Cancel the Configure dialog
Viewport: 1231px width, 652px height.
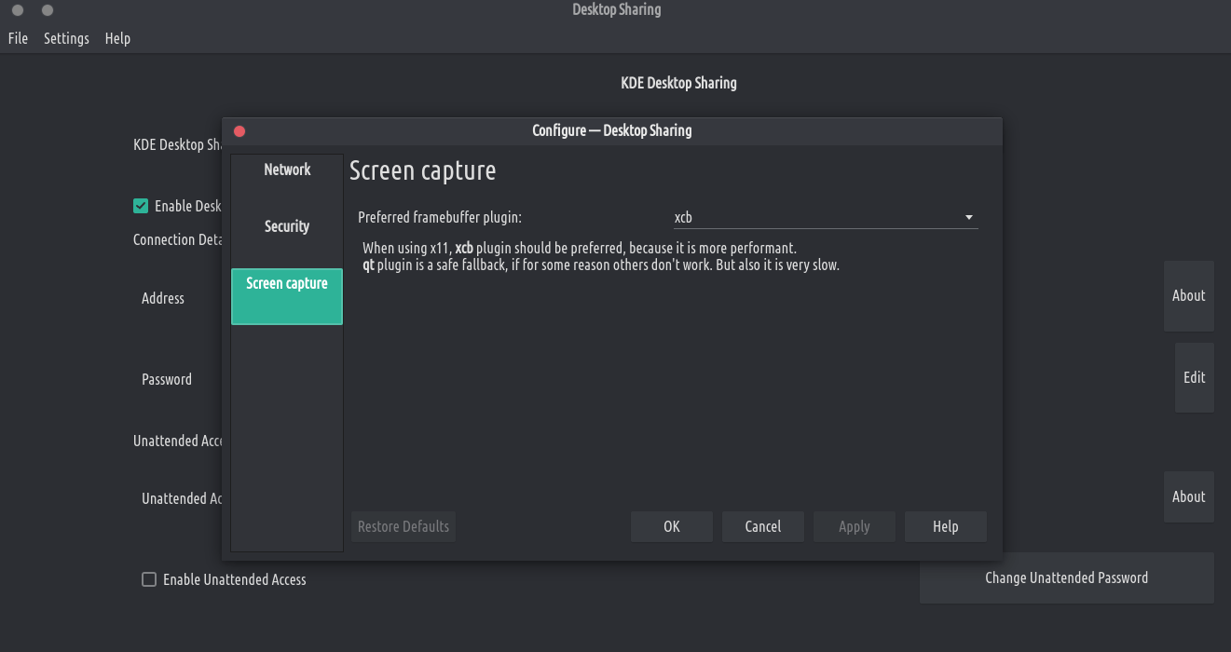pyautogui.click(x=762, y=526)
